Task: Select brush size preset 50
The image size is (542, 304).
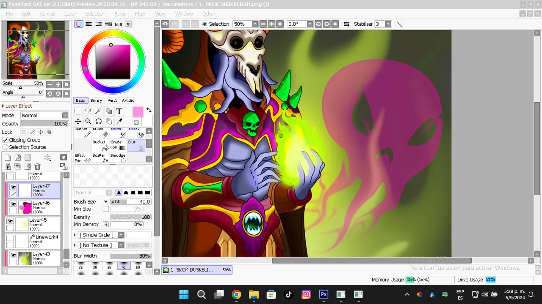Action: (x=138, y=266)
